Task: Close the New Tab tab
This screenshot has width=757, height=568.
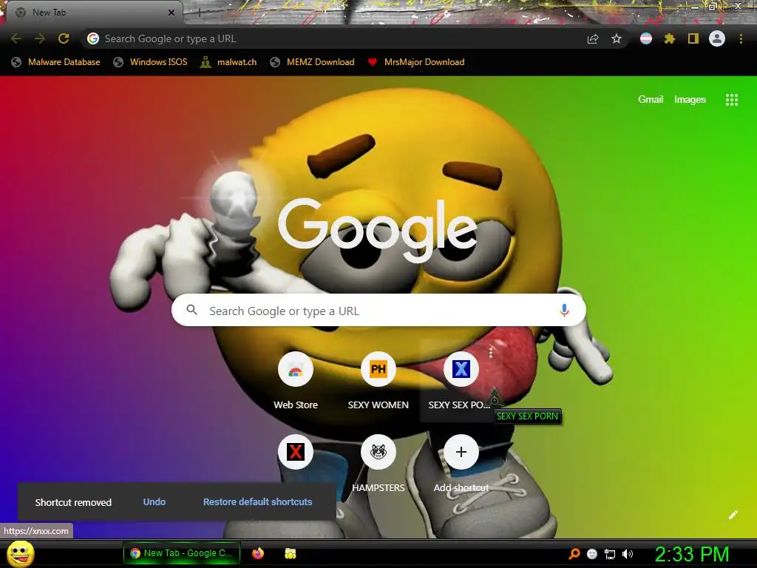Action: pos(171,13)
